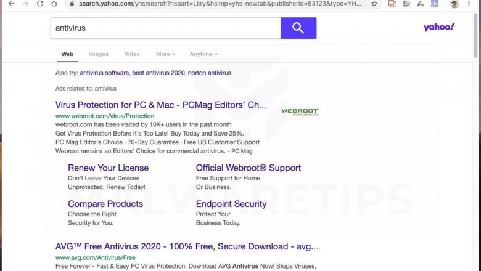Screen dimensions: 481x271
Task: Open the Official Webroot Support link
Action: (248, 168)
